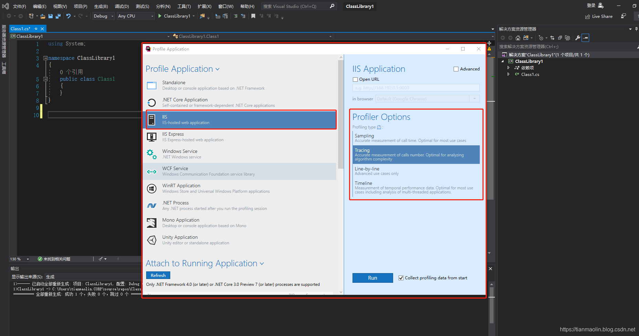Expand the Profile Application heading chevron
The height and width of the screenshot is (336, 639).
[x=217, y=69]
